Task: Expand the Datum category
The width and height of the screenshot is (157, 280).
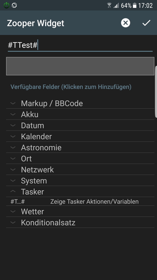Action: click(x=80, y=125)
